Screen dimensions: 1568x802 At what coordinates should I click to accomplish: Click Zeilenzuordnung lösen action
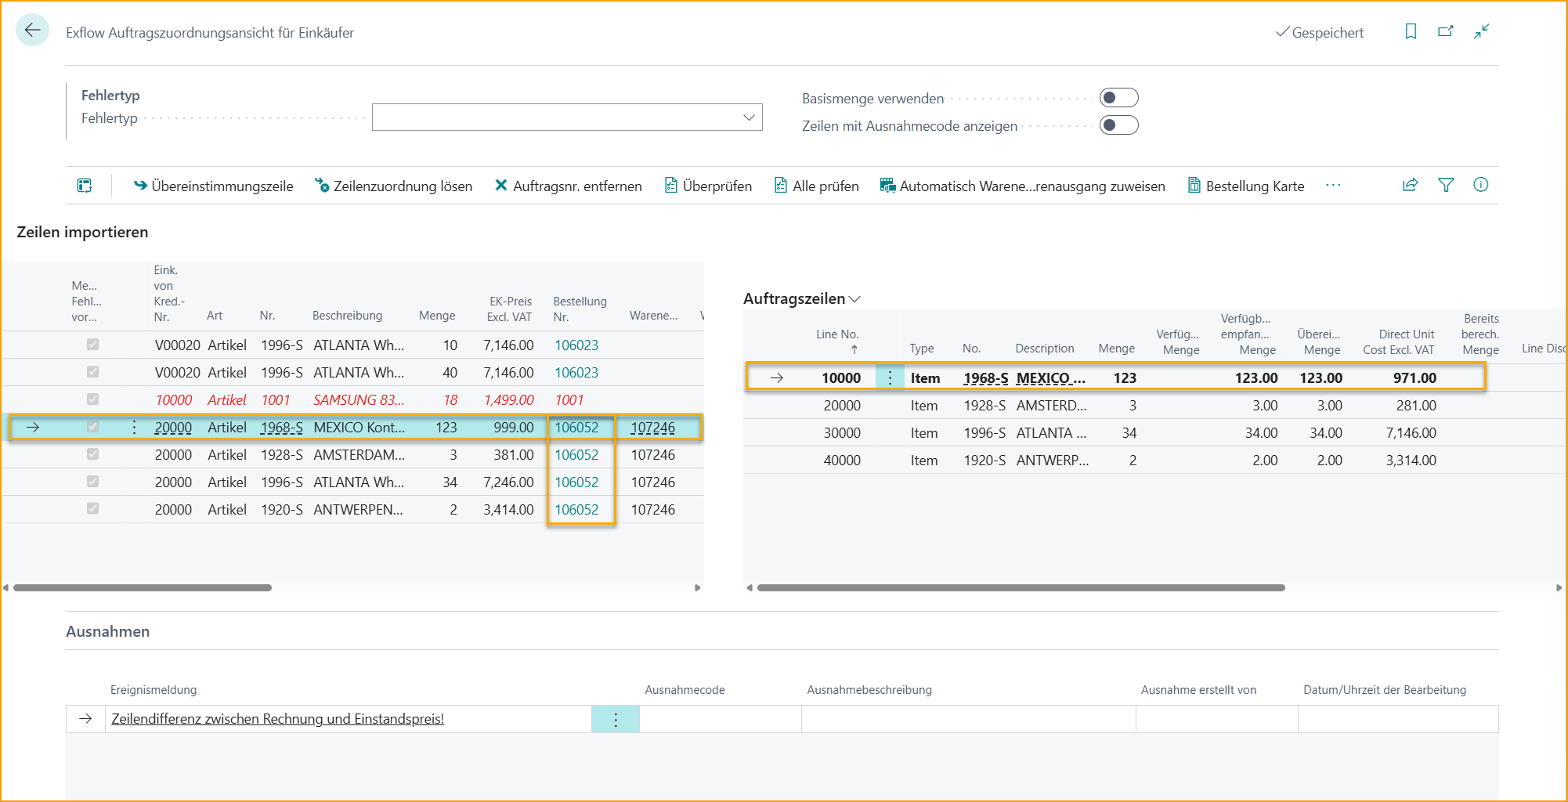click(393, 186)
